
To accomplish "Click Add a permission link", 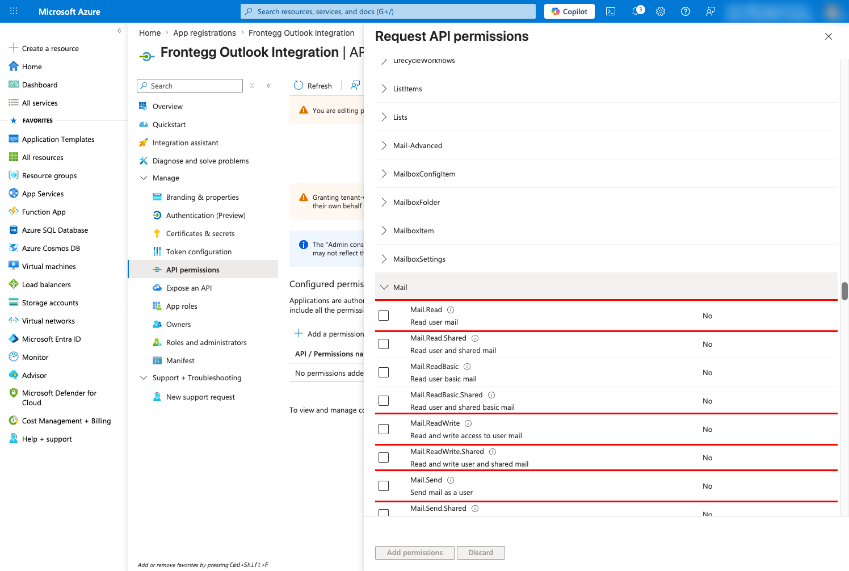I will click(329, 334).
